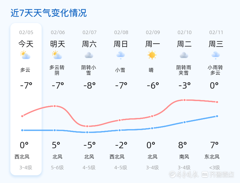Click the sunny icon for 周一
Screen dimensions: 240x183
(x=152, y=55)
